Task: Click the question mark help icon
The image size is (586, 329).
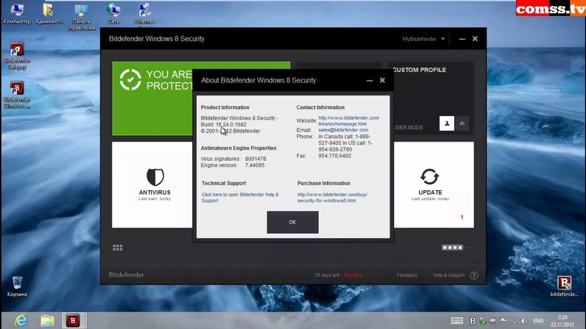Action: [474, 275]
